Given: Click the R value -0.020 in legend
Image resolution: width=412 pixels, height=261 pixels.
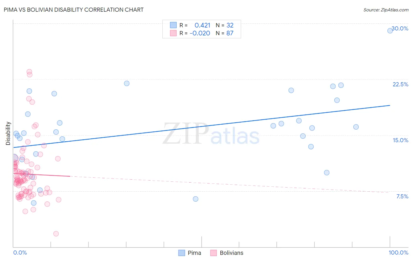Looking at the screenshot, I should 200,33.
